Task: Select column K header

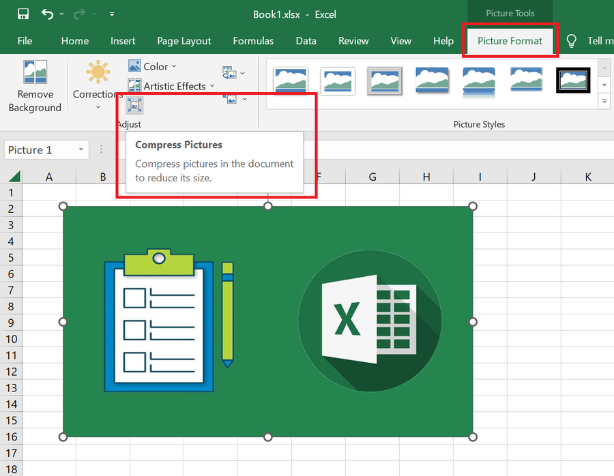Action: pyautogui.click(x=588, y=177)
